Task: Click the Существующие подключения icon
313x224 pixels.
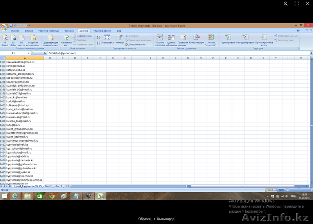Action: pyautogui.click(x=50, y=40)
